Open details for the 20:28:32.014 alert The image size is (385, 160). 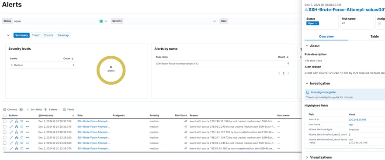(x=11, y=132)
